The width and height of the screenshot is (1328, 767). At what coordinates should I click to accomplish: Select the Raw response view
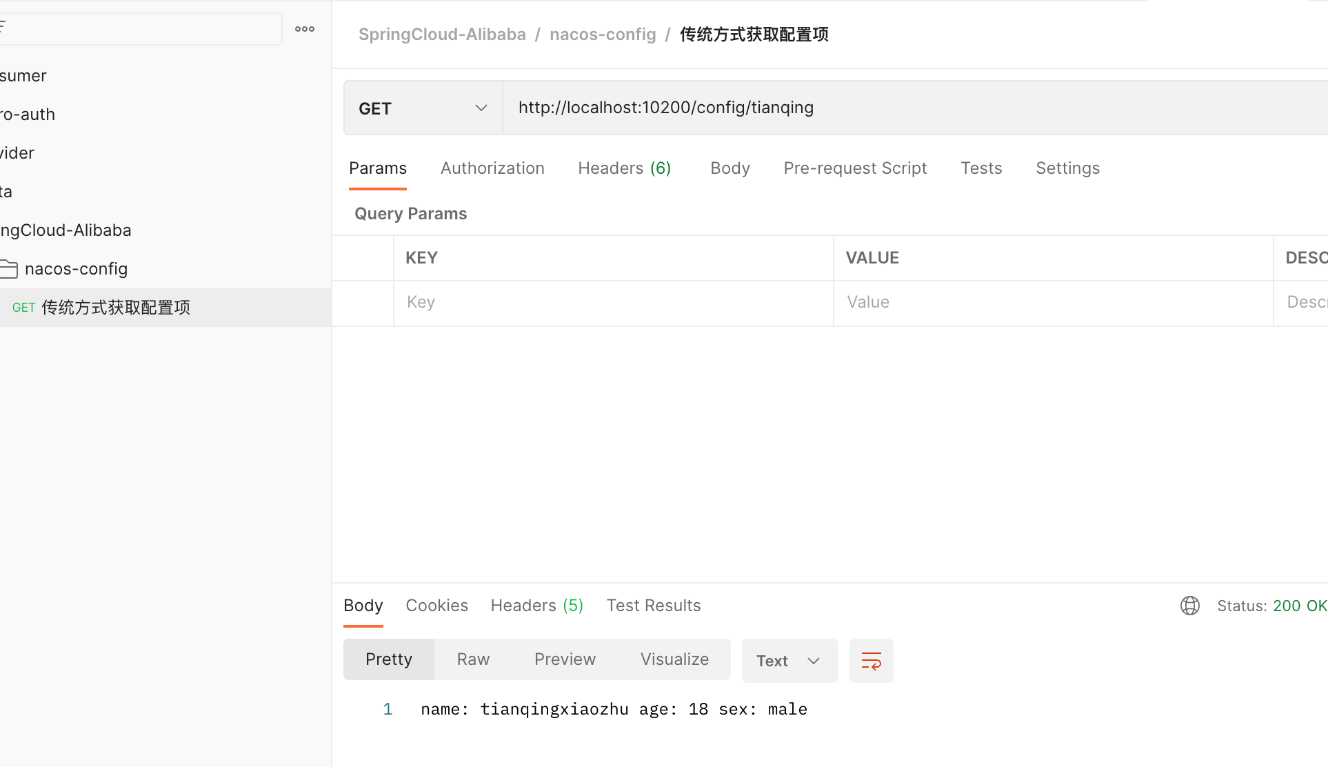pyautogui.click(x=473, y=659)
